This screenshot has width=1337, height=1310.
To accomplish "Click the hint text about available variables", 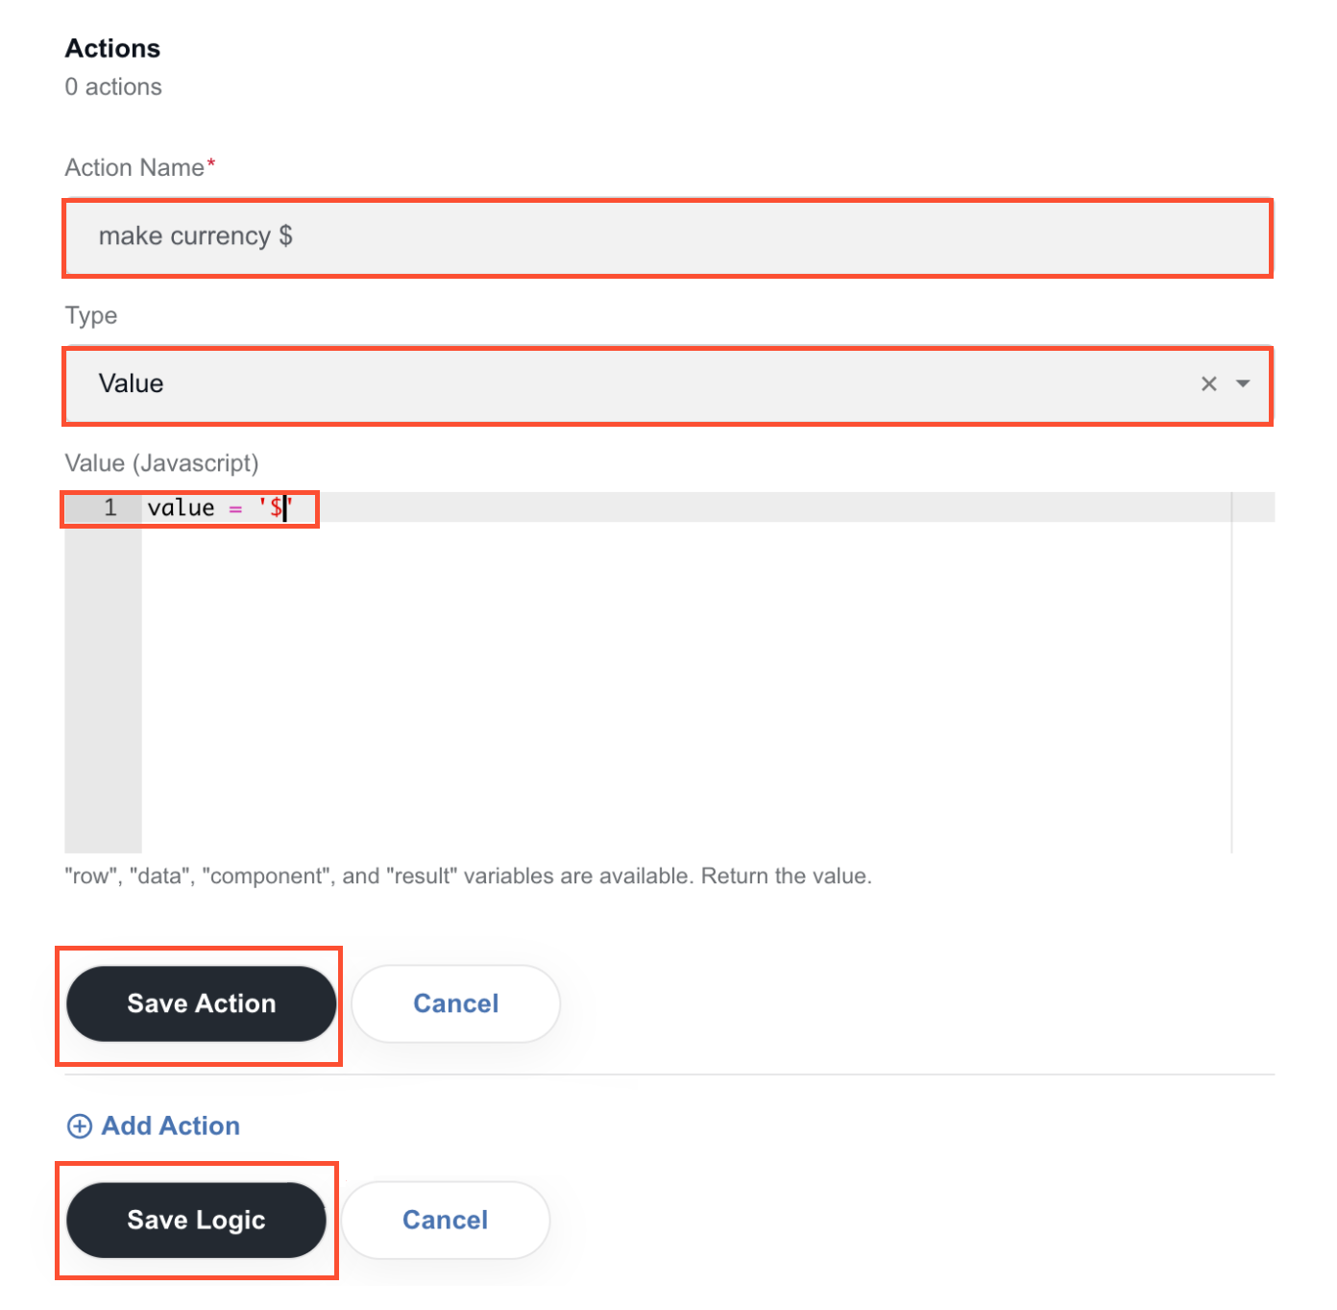I will pyautogui.click(x=468, y=877).
